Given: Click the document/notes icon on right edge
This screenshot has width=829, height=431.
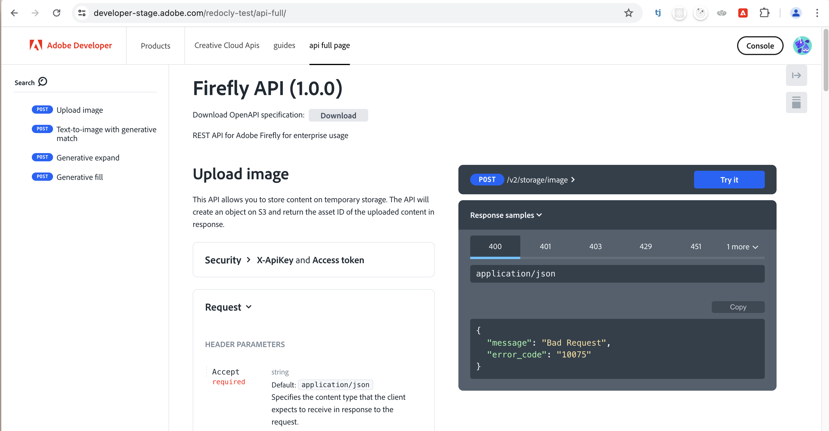Looking at the screenshot, I should pyautogui.click(x=797, y=102).
